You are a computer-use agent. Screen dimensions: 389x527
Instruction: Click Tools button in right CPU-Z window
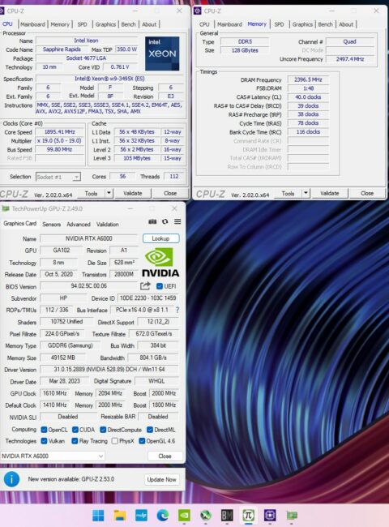288,193
